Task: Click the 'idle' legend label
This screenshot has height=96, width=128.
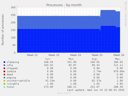Action: pos(10,65)
